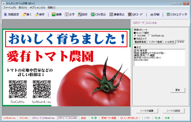The height and width of the screenshot is (122, 191).
Task: Choose the ブックマーク登録 creation type
Action: pyautogui.click(x=155, y=42)
